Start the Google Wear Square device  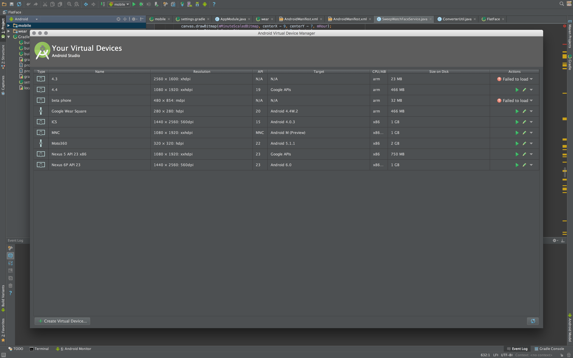tap(517, 111)
